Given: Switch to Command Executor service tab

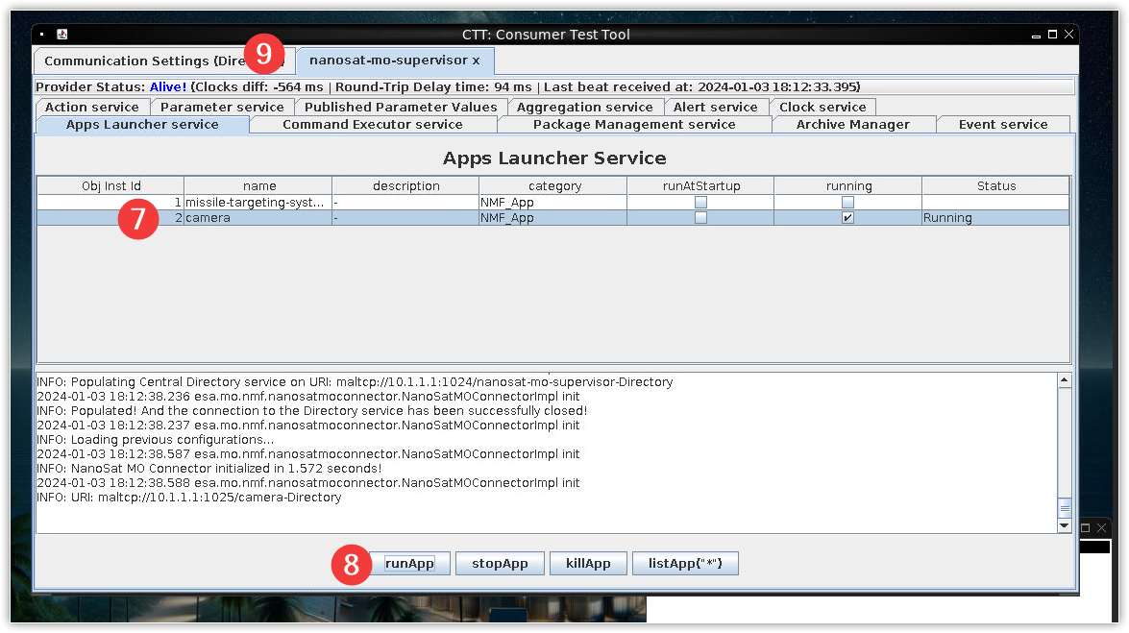Looking at the screenshot, I should [372, 124].
